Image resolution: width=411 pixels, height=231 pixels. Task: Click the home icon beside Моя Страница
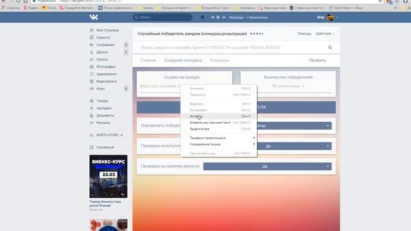coord(91,30)
